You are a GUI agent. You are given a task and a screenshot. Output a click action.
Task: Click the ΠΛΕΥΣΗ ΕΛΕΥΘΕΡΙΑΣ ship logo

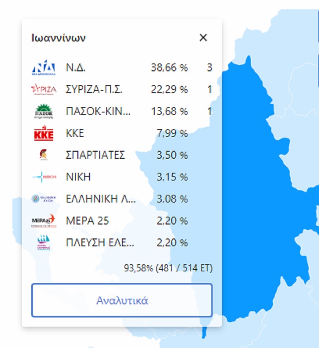point(44,243)
